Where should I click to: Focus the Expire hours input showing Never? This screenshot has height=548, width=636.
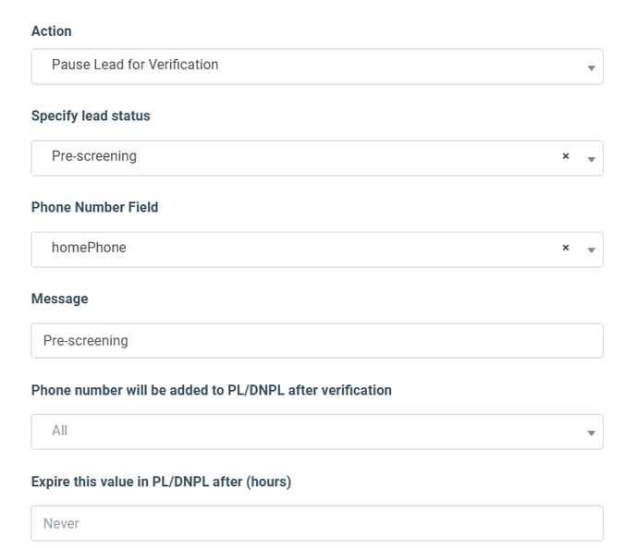point(316,523)
